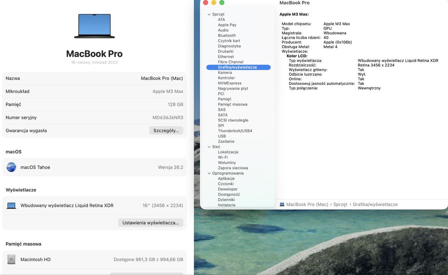This screenshot has height=275, width=448.
Task: Select Wi-Fi under Sieć
Action: tap(223, 157)
